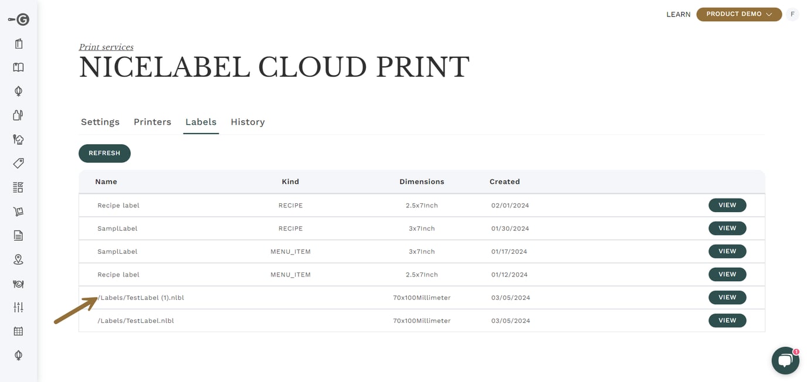Open the dining plate icon in the sidebar
Viewport: 807px width, 382px height.
coord(18,283)
